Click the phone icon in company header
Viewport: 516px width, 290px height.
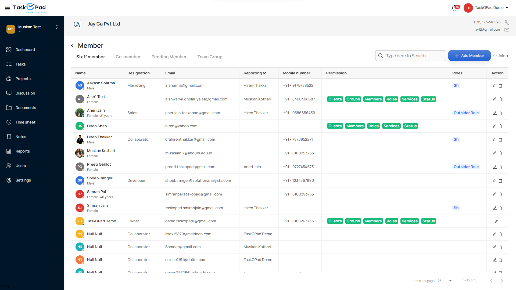507,22
